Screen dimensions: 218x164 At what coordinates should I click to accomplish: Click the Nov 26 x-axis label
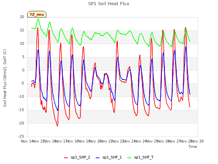(x=163, y=141)
